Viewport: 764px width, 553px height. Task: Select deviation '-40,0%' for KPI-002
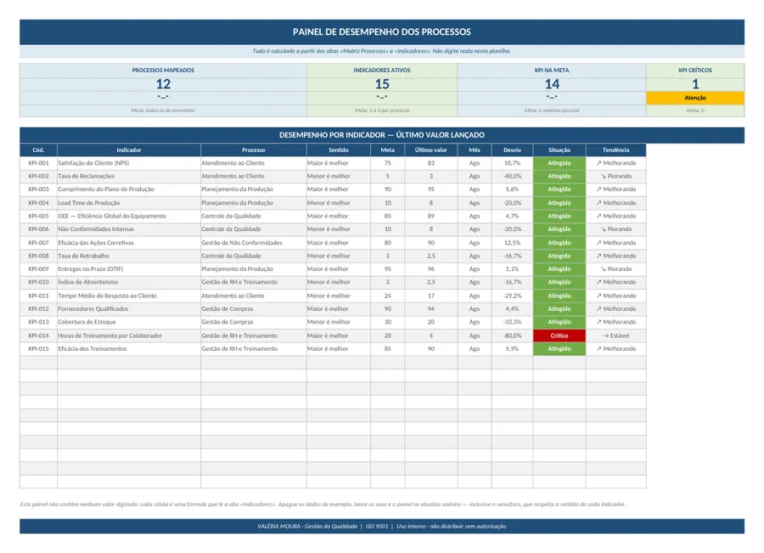[x=512, y=176]
